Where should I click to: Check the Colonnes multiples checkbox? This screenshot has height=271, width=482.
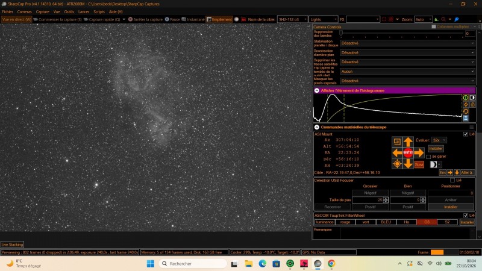(434, 26)
